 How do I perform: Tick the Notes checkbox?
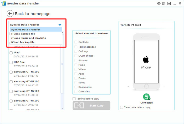pyautogui.click(x=76, y=83)
